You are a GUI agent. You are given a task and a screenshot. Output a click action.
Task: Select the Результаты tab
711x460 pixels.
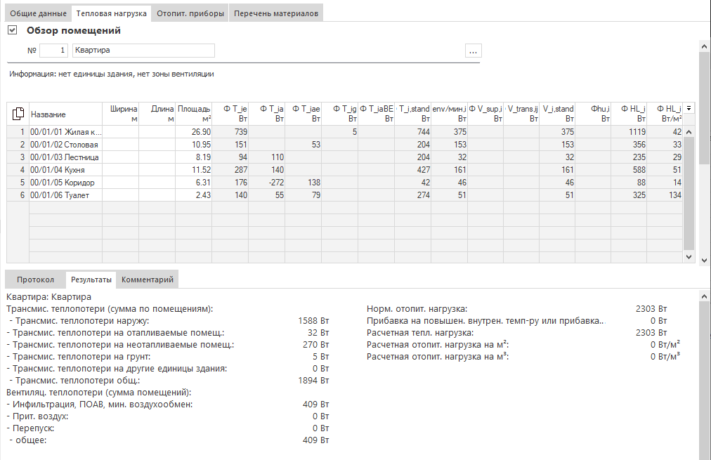pos(91,280)
